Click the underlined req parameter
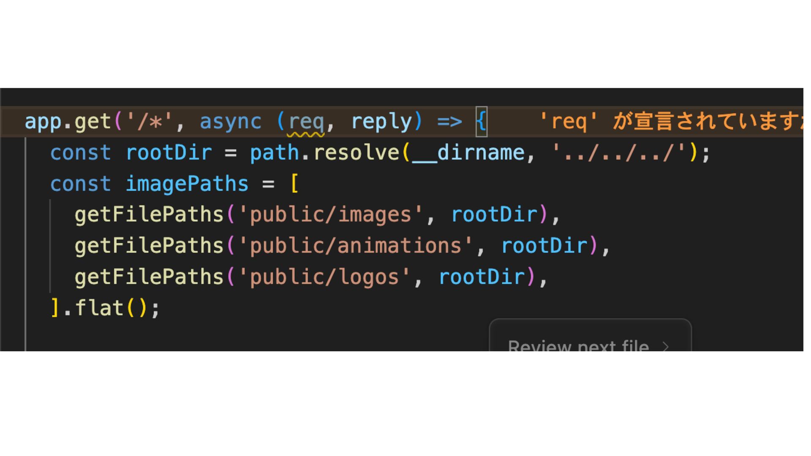The image size is (811, 456). [x=306, y=122]
